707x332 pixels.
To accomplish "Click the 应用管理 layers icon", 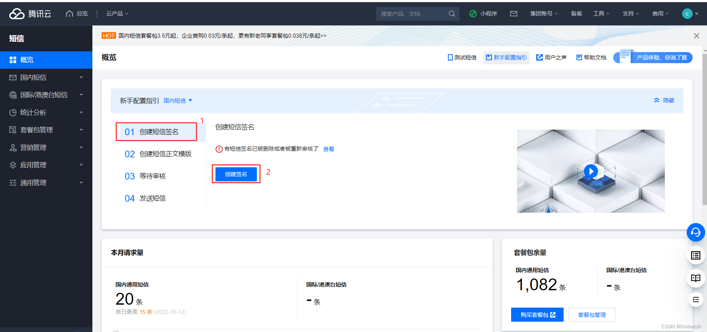I will click(x=13, y=165).
